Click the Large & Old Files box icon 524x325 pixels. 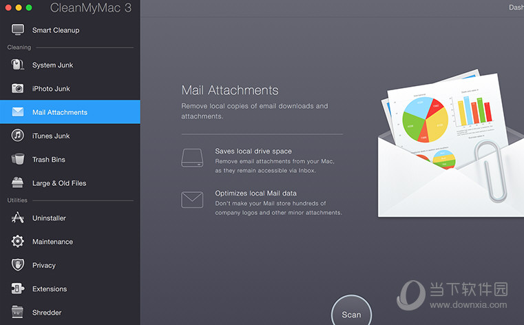coord(18,182)
